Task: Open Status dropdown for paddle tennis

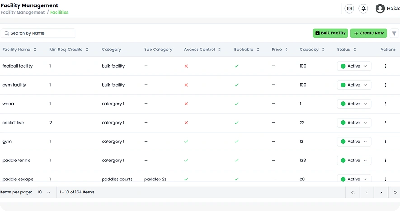Action: pyautogui.click(x=354, y=161)
